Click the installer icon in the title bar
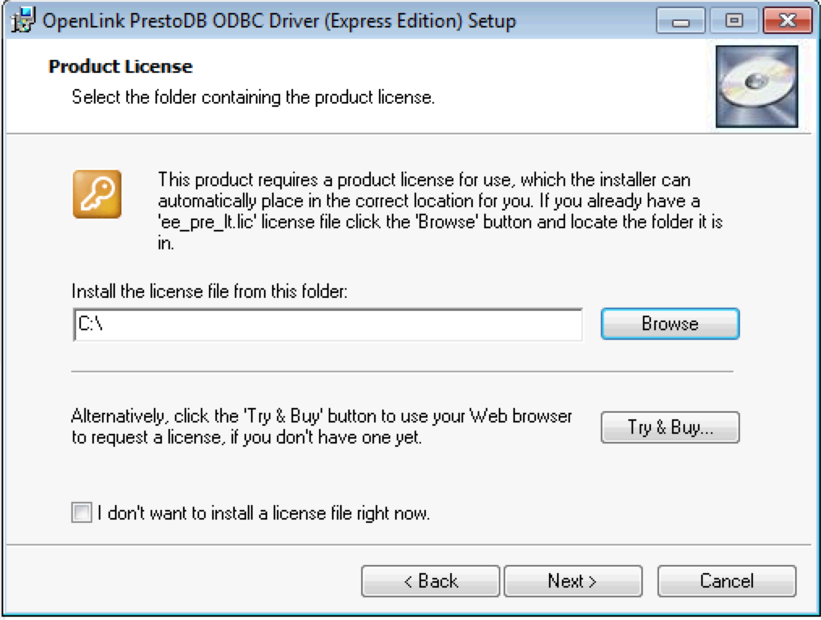Screen dimensions: 821x620 [24, 20]
